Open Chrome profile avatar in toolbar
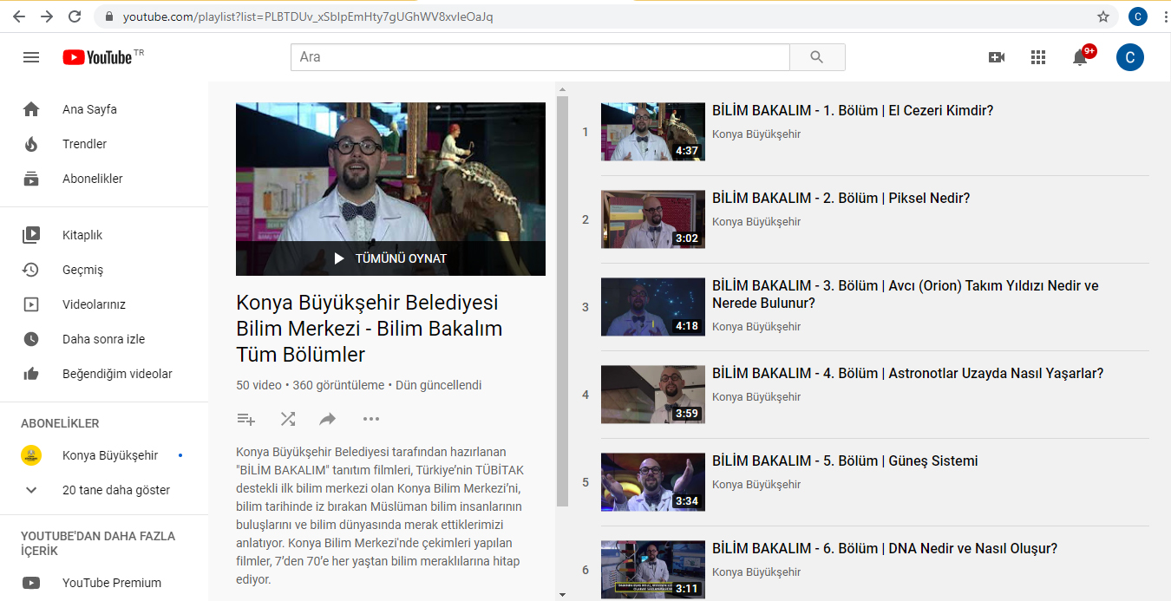 pos(1137,16)
